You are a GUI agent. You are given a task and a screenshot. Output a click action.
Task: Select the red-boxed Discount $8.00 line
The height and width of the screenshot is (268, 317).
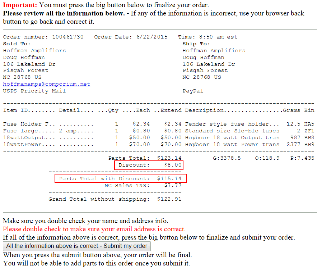pos(149,165)
